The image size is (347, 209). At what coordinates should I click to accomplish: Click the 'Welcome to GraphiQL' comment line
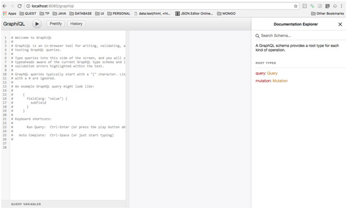pos(32,38)
